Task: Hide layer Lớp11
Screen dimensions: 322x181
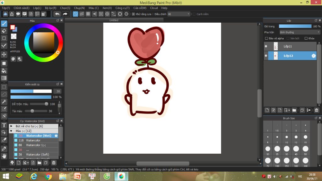Action: (x=266, y=47)
